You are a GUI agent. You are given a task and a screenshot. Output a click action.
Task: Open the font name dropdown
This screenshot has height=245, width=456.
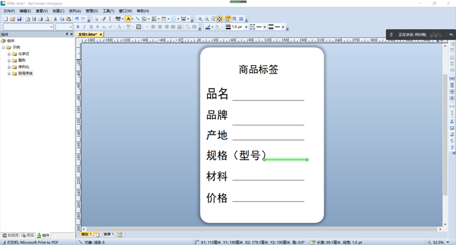click(51, 27)
